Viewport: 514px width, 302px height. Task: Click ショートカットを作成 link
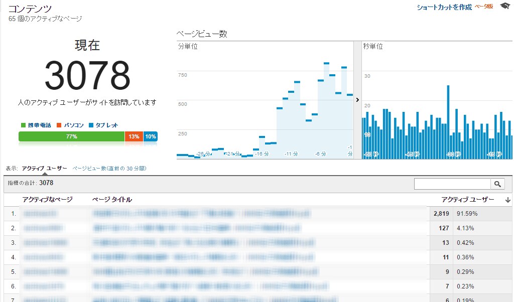(444, 7)
